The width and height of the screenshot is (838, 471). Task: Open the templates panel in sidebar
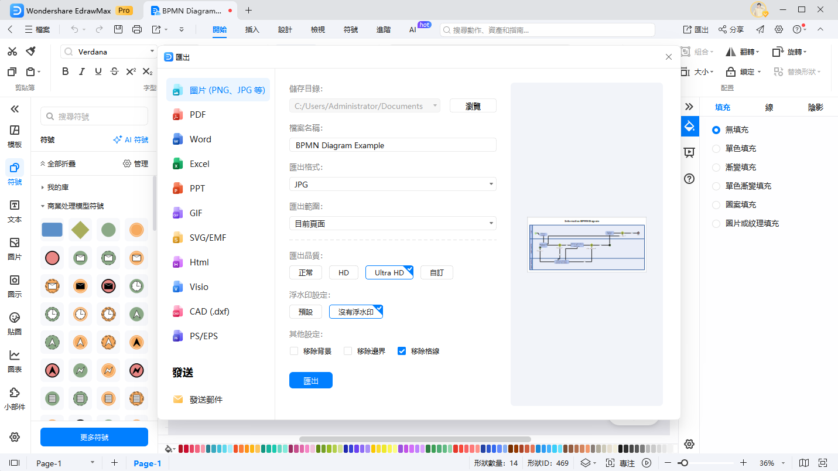15,136
